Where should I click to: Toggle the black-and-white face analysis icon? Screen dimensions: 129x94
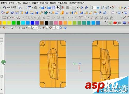pyautogui.click(x=58, y=8)
